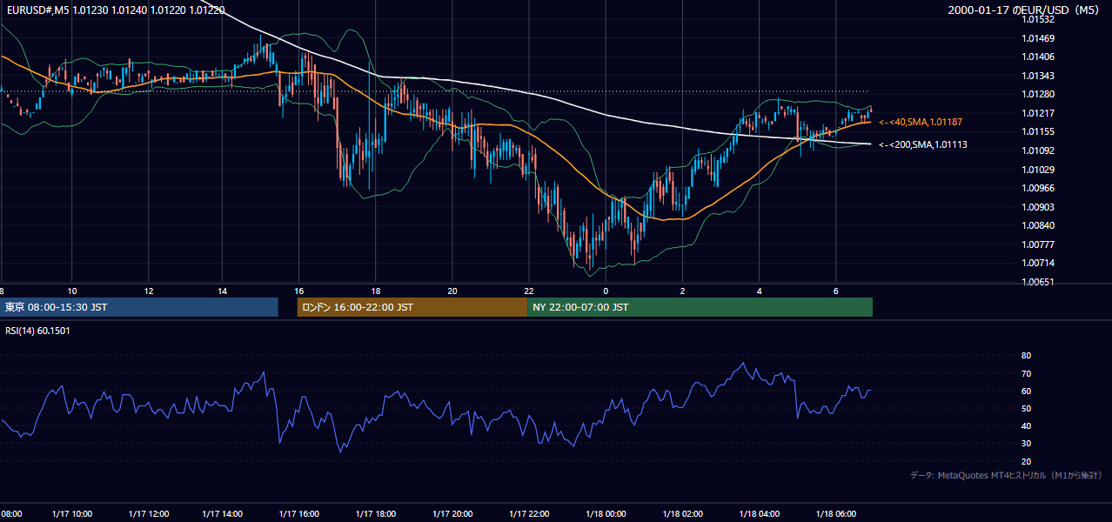This screenshot has width=1112, height=522.
Task: Click the RSI 70 level label
Action: coord(1026,373)
